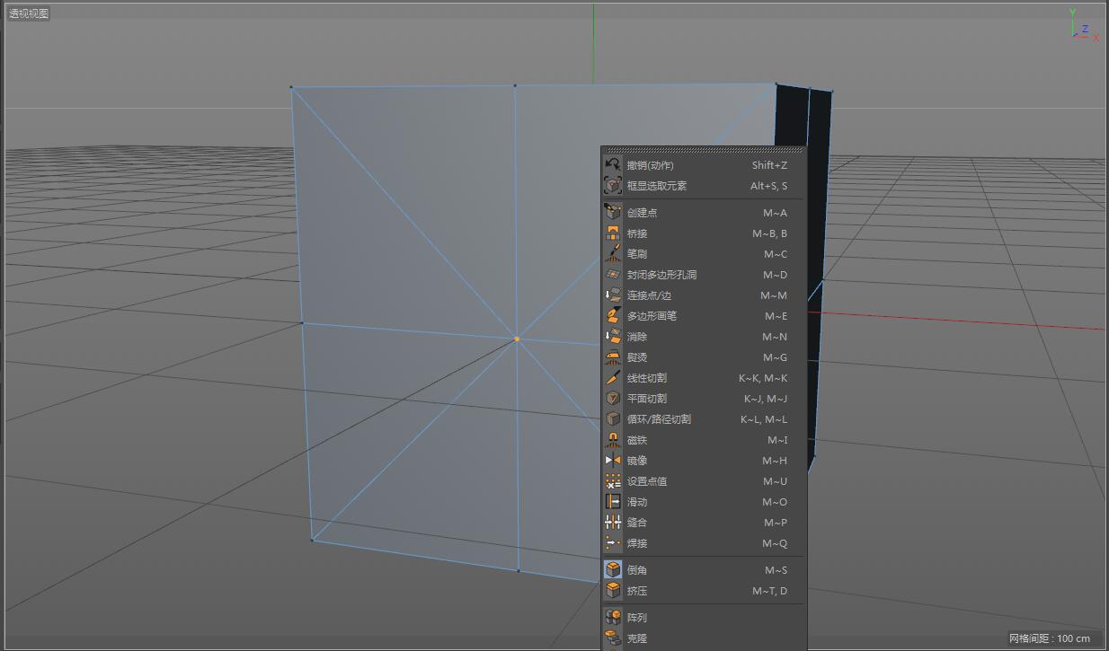Select the 连接点/边 menu entry

tap(649, 295)
